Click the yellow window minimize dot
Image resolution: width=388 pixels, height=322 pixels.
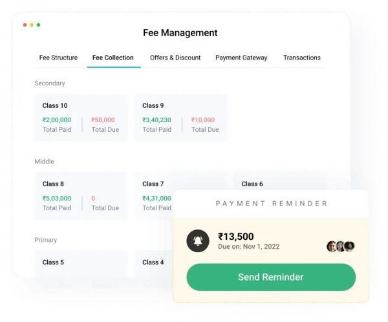32,25
